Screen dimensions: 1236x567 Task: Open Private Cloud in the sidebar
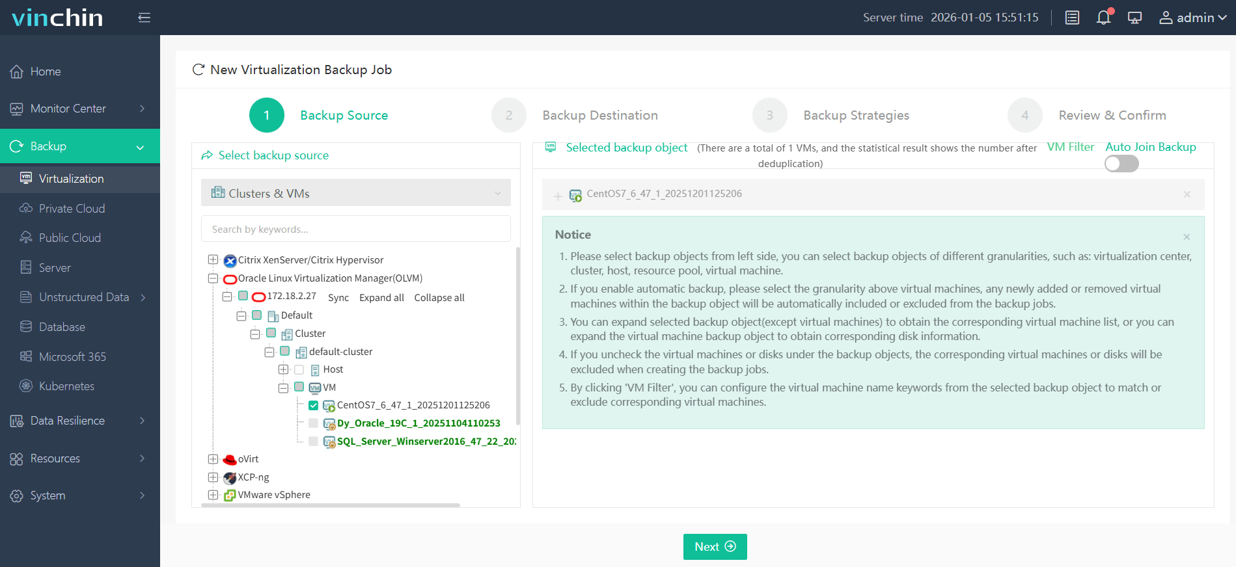[x=72, y=209]
